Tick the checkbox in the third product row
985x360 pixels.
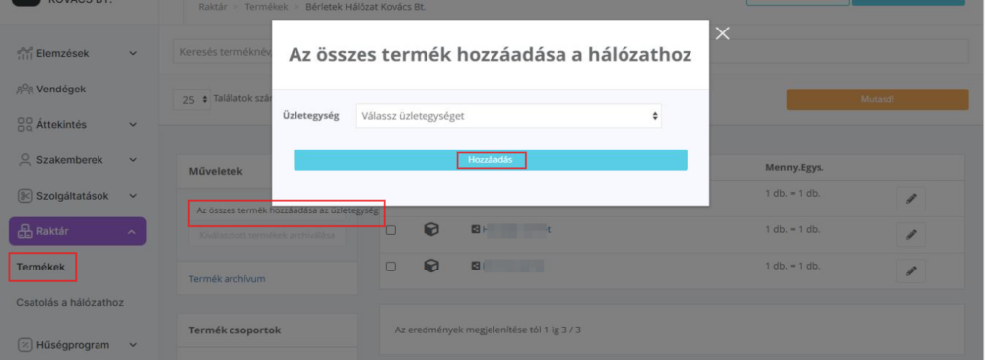click(391, 267)
